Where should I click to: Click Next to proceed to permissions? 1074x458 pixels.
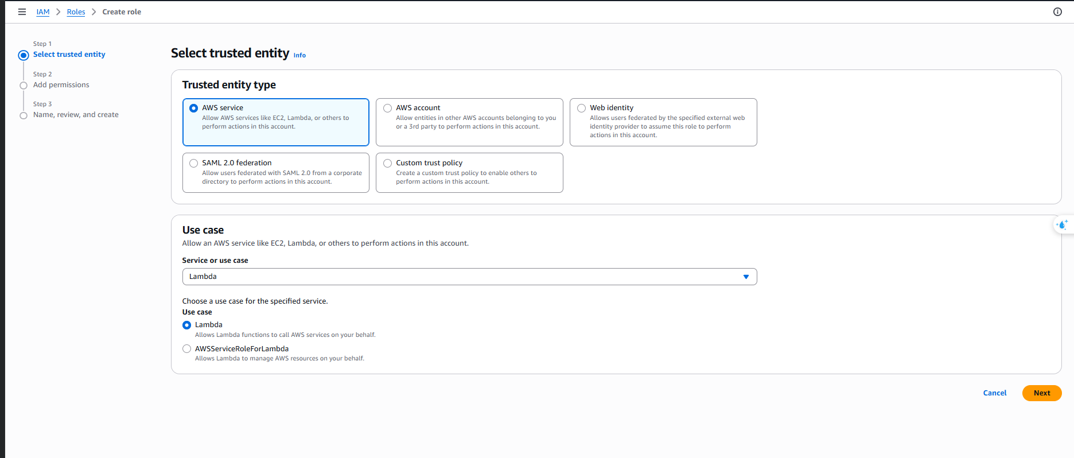tap(1042, 393)
